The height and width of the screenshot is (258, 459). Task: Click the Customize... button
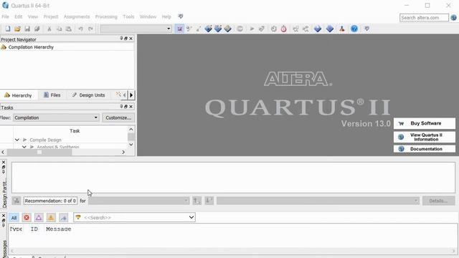pos(118,118)
